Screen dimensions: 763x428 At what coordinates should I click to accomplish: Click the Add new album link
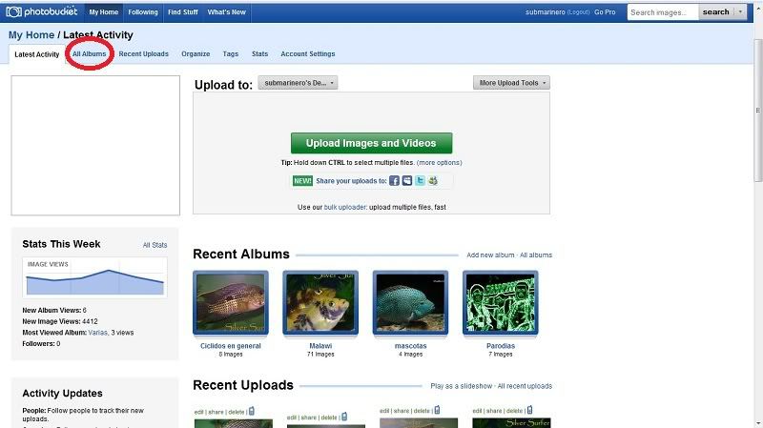click(x=490, y=255)
